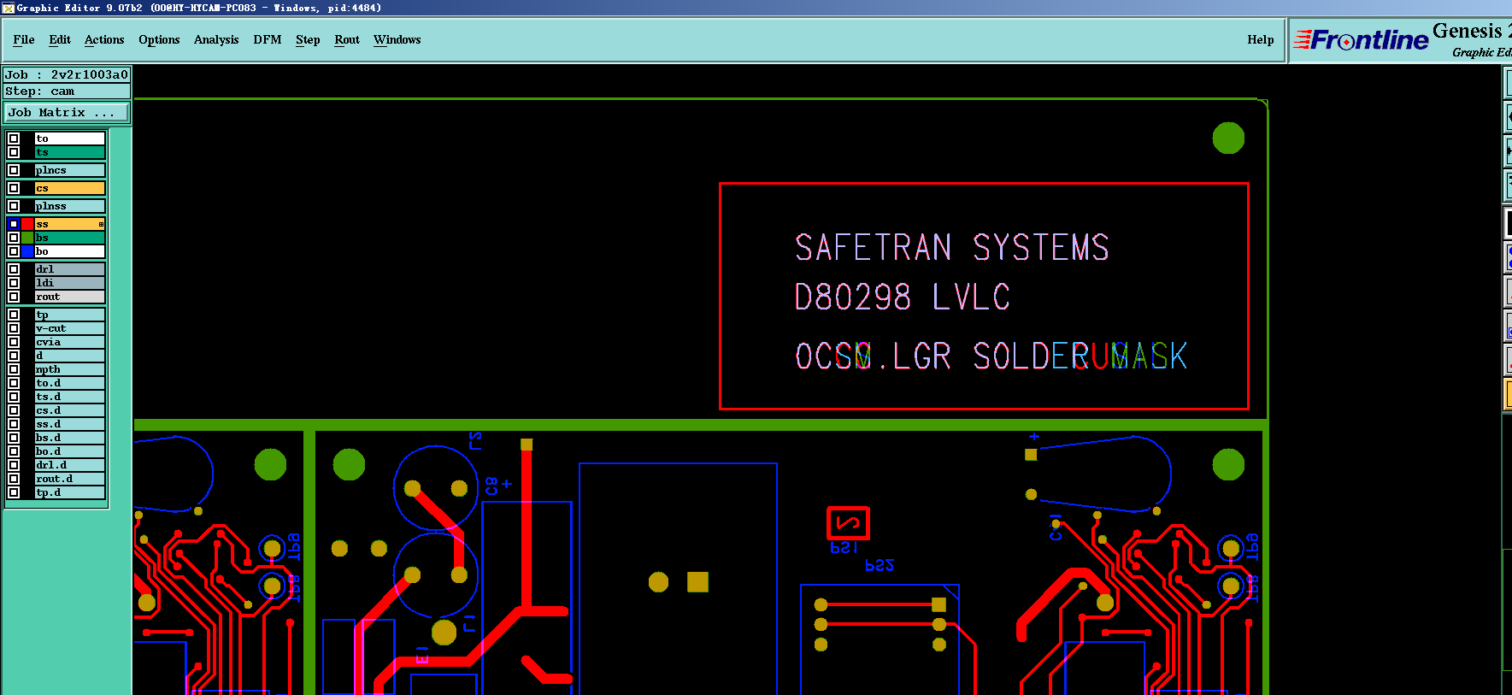Click the Step cam field
Viewport: 1512px width, 695px height.
click(x=67, y=91)
